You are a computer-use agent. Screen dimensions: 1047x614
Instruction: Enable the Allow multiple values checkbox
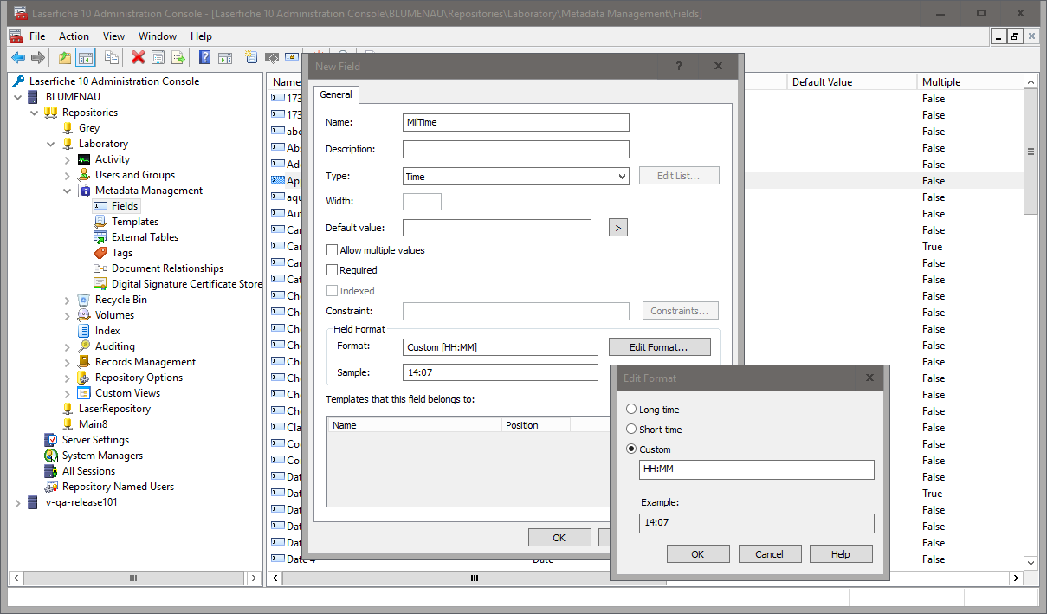(332, 250)
